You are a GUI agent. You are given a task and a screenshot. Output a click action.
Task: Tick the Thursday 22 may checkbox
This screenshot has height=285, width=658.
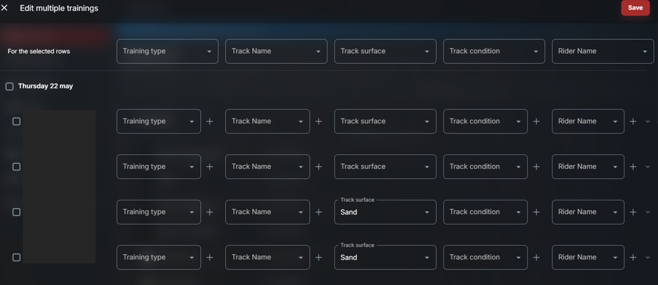tap(9, 87)
